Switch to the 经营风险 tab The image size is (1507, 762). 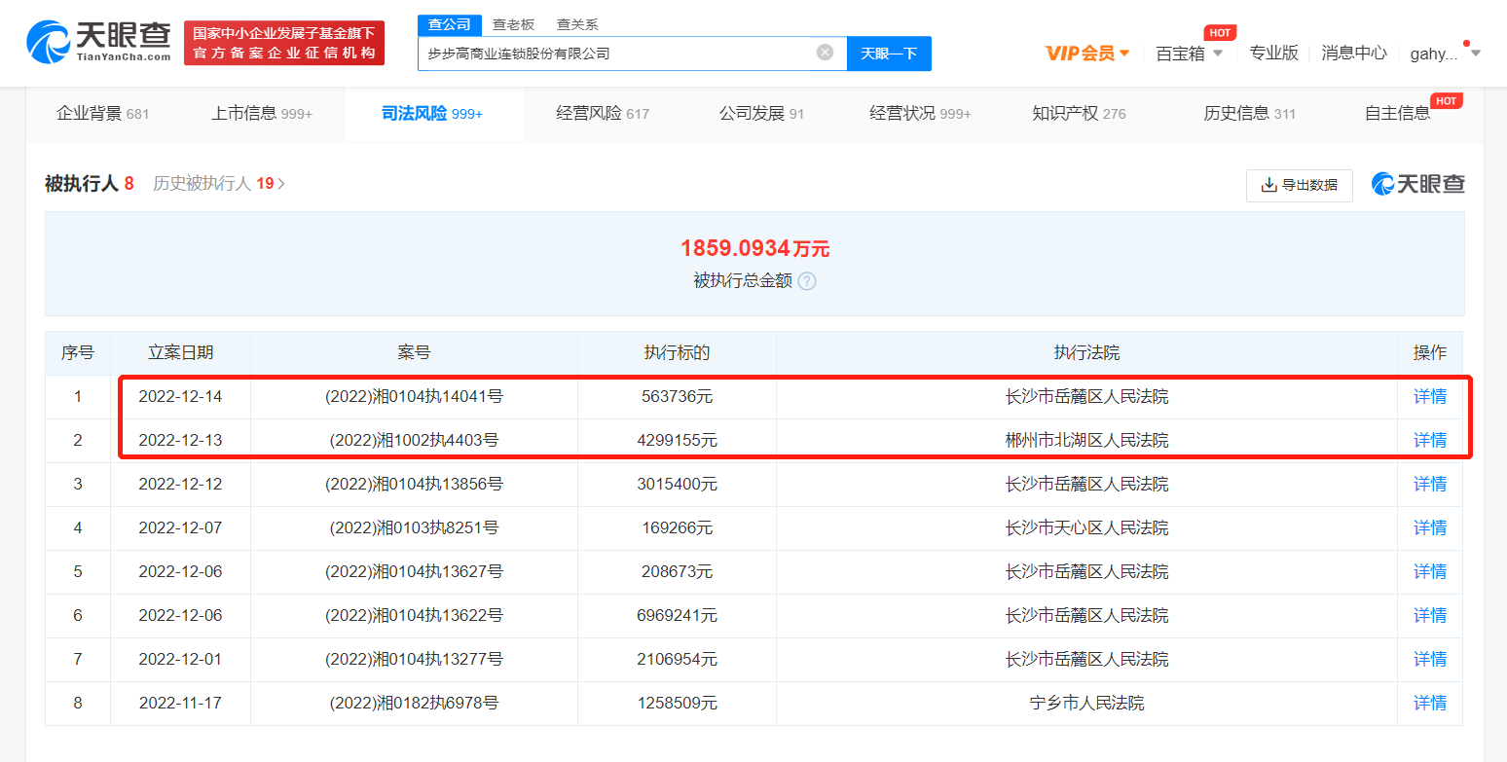pos(603,114)
